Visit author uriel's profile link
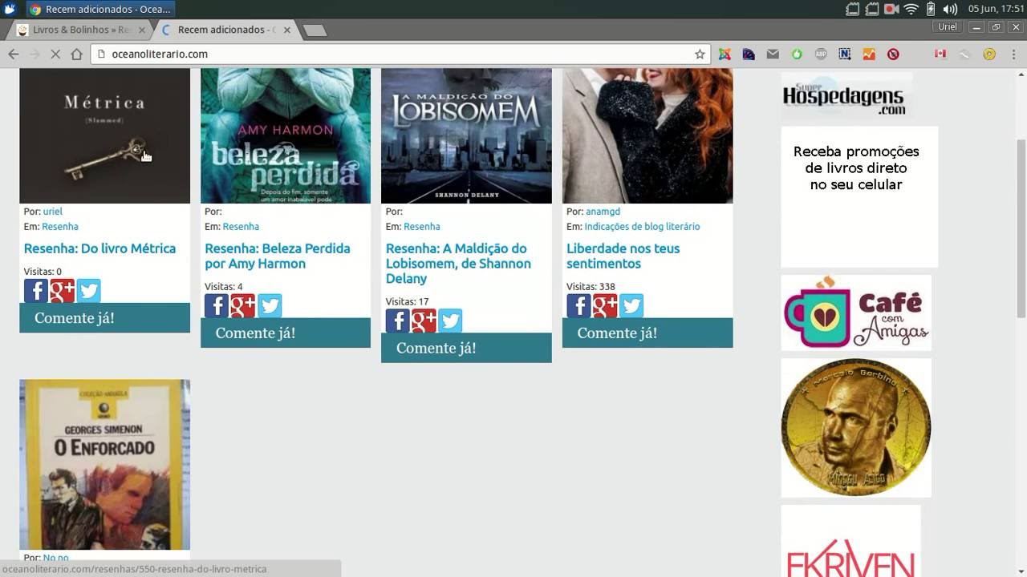The height and width of the screenshot is (577, 1027). [52, 212]
